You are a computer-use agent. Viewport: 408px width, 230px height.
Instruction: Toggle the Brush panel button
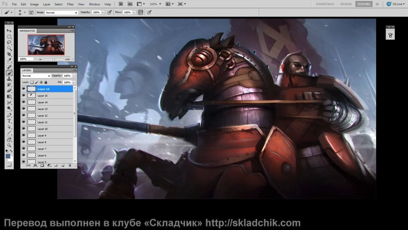click(x=31, y=12)
